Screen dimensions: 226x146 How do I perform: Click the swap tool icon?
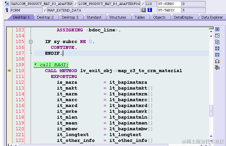217,42
